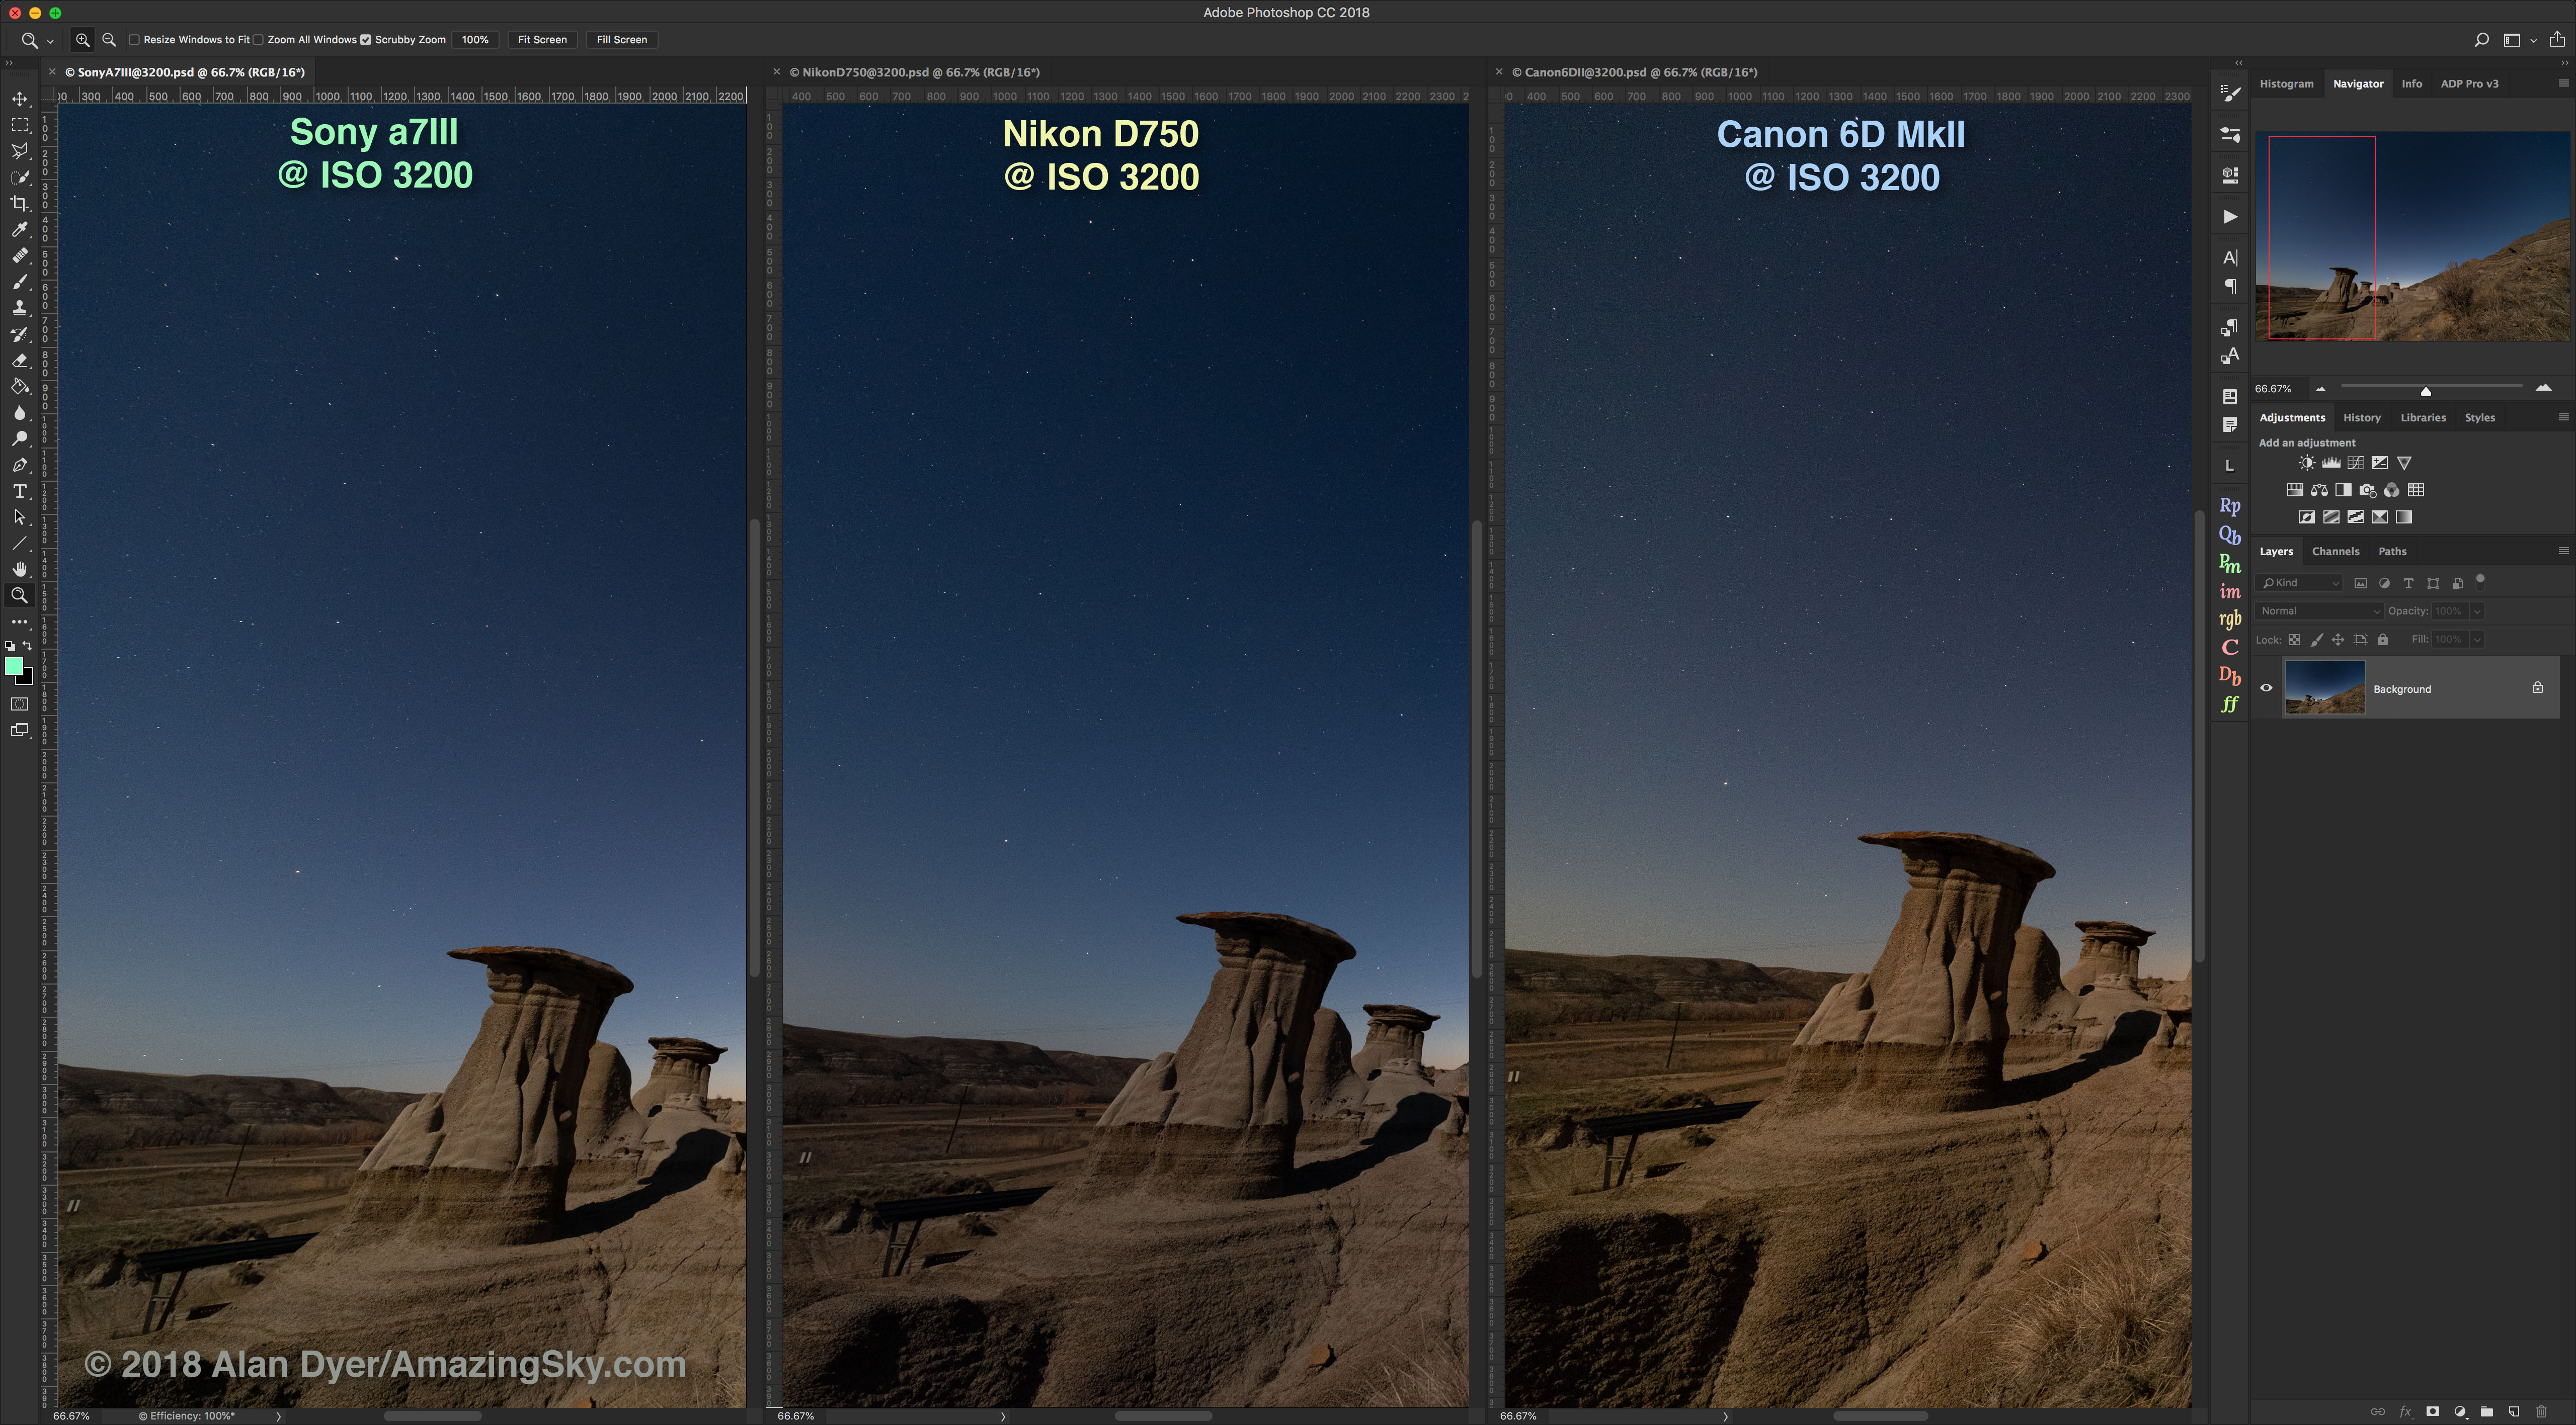Select the Crop tool

[19, 204]
